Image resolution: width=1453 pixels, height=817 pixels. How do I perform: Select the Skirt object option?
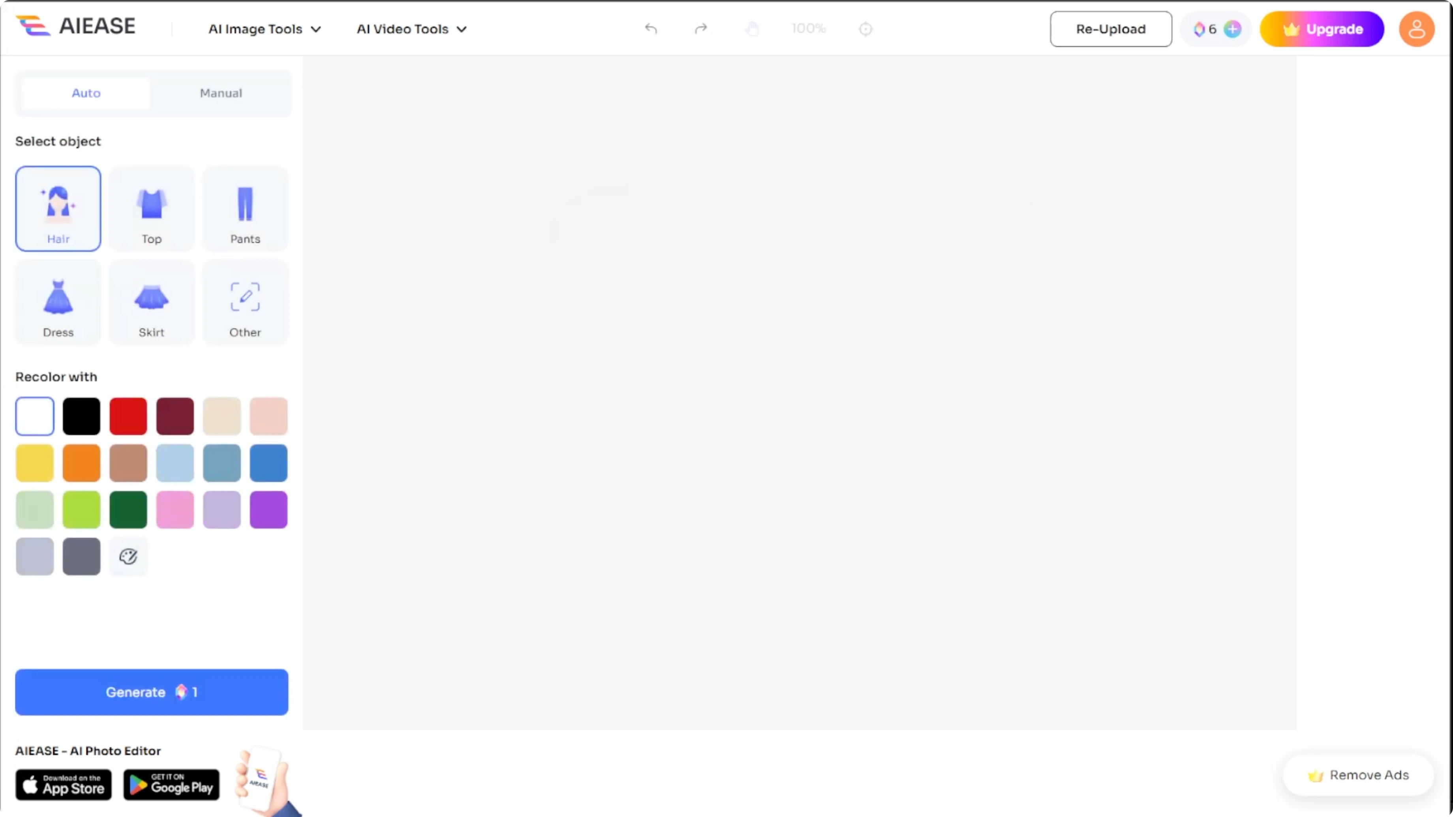click(x=152, y=302)
